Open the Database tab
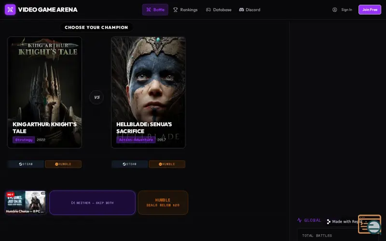The image size is (386, 241). pyautogui.click(x=219, y=10)
